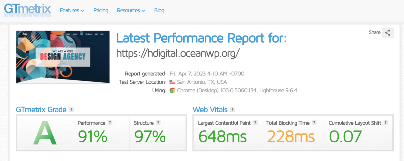Open the Design Agency site thumbnail
The image size is (404, 161).
[63, 57]
